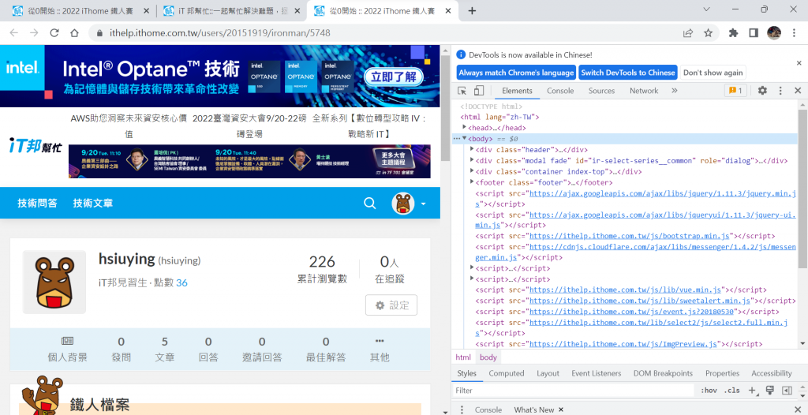Viewport: 808px width, 415px height.
Task: Click the Chrome address bar URL
Action: [220, 33]
